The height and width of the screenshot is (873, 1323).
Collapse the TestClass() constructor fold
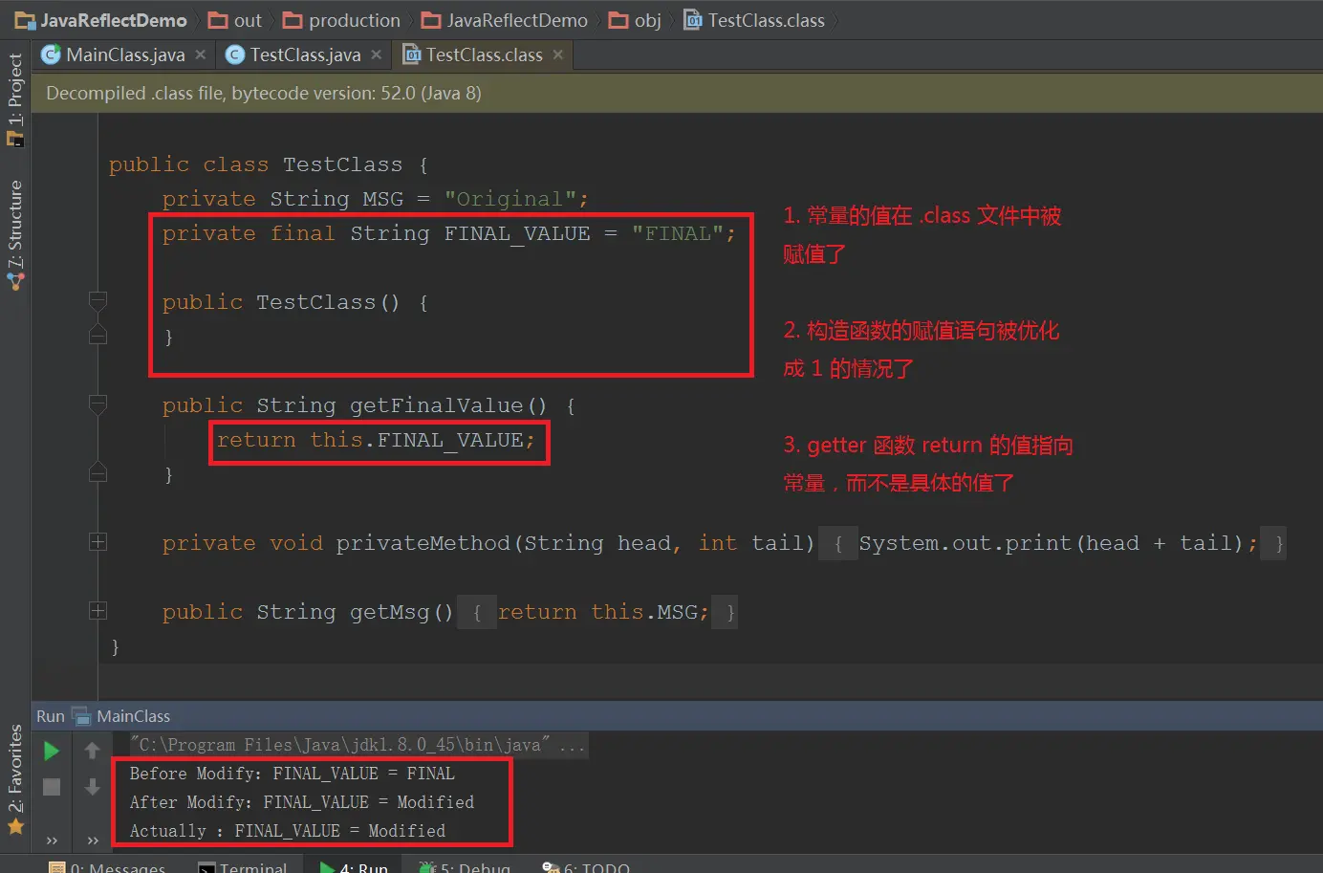tap(98, 301)
